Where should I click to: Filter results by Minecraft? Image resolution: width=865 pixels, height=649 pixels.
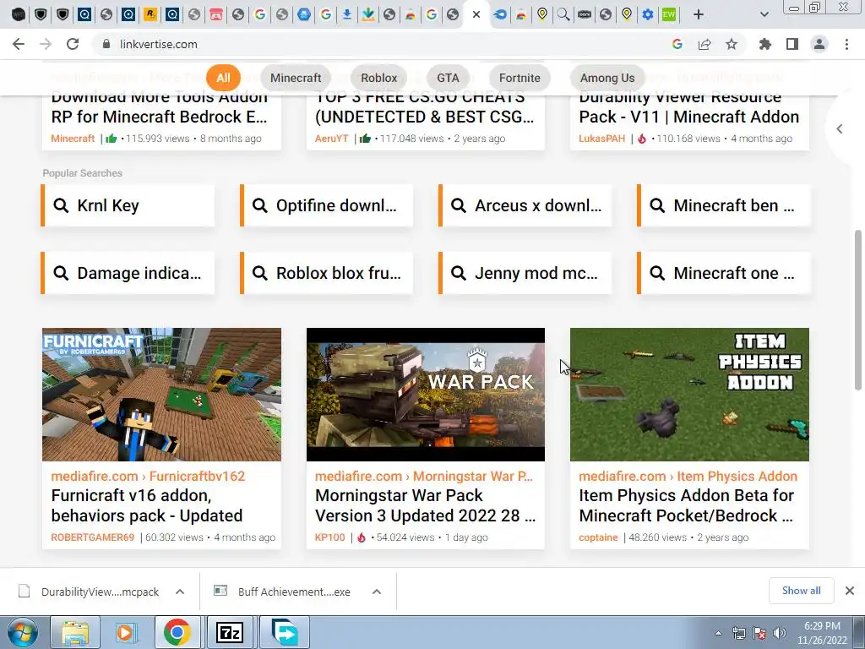click(296, 78)
